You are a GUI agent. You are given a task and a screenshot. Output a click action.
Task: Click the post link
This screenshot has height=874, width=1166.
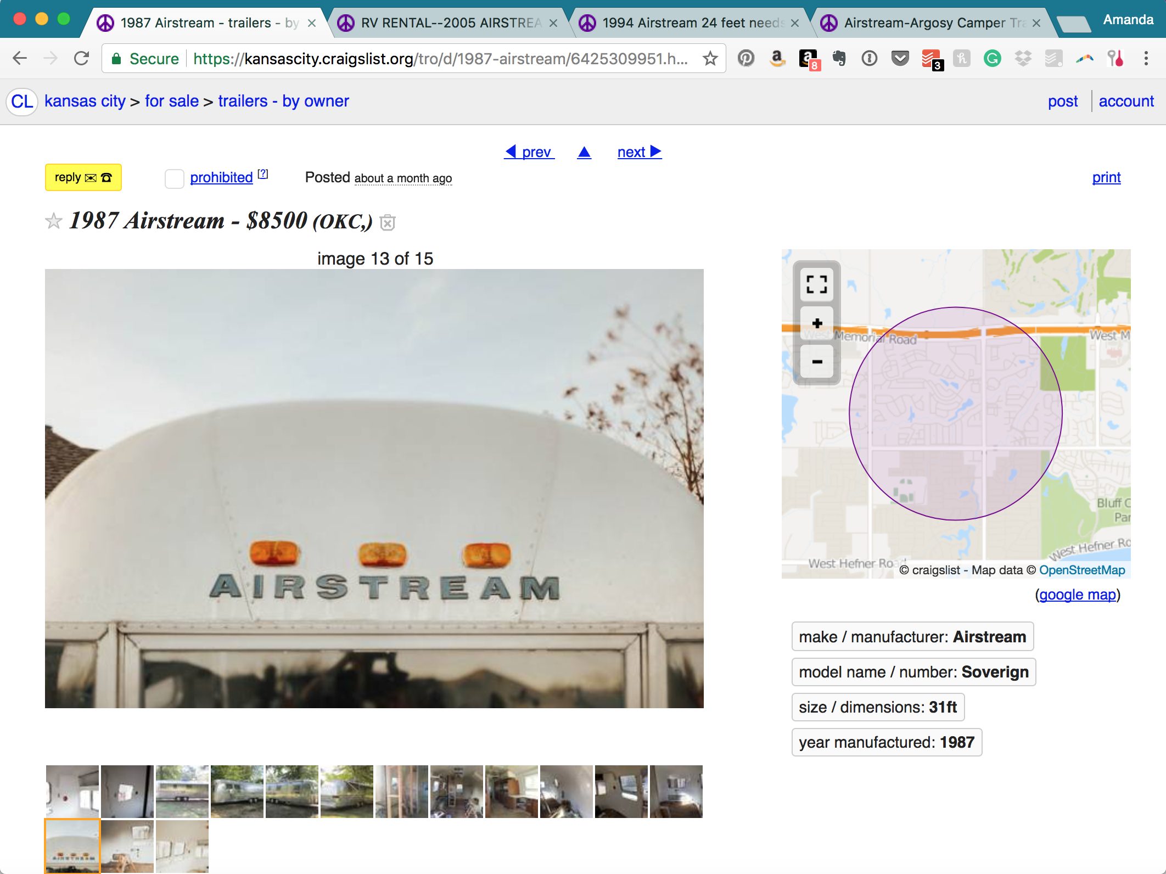coord(1063,101)
